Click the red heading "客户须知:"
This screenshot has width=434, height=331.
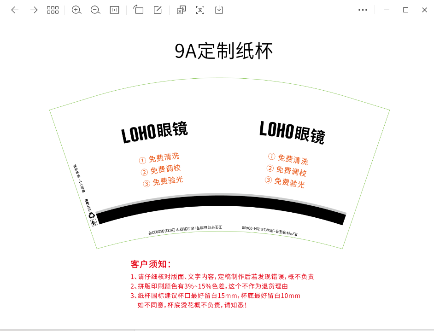151,264
